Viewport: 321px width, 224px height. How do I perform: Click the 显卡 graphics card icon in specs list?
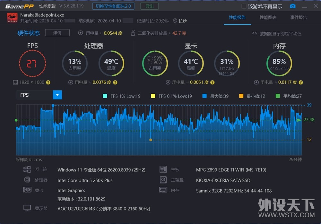(x=27, y=190)
